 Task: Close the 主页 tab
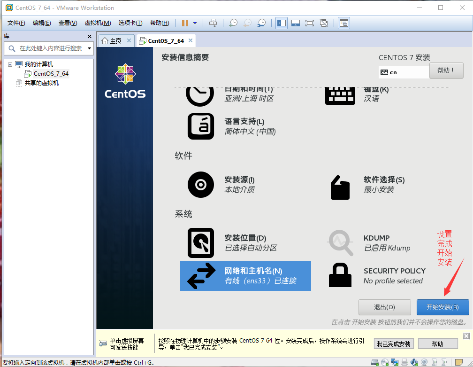(129, 40)
